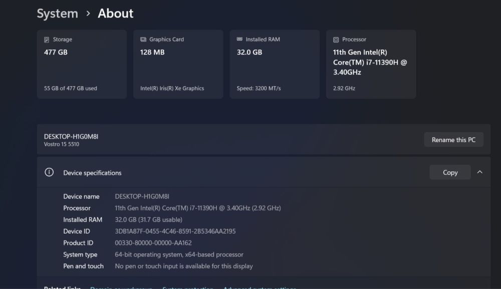Select '32.0 GB (31.7 GB usable)' value

[149, 220]
